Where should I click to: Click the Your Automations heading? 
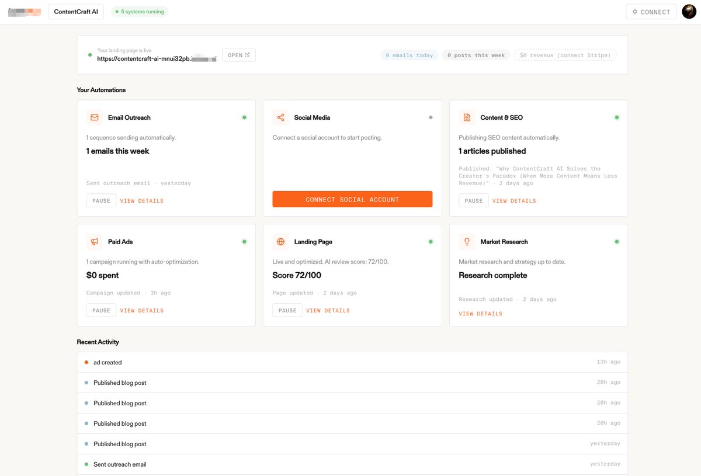[101, 90]
